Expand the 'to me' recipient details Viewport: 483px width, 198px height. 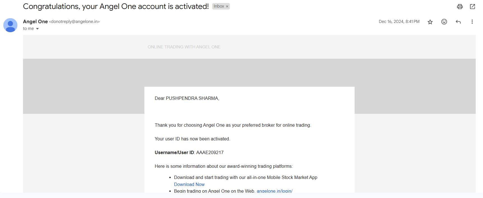tap(37, 29)
